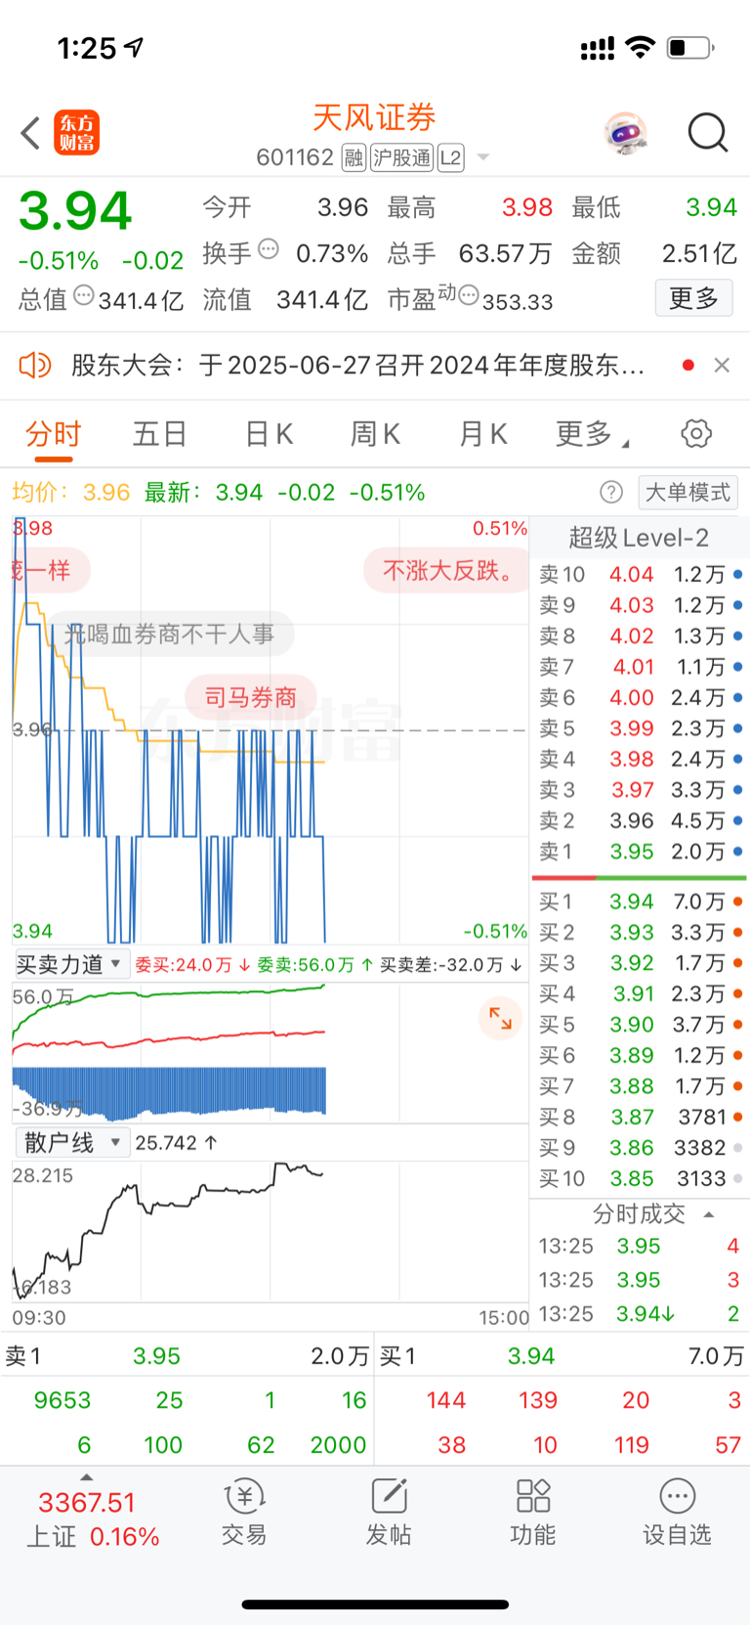The image size is (750, 1626).
Task: Tap the 沪股通 badge
Action: tap(401, 157)
